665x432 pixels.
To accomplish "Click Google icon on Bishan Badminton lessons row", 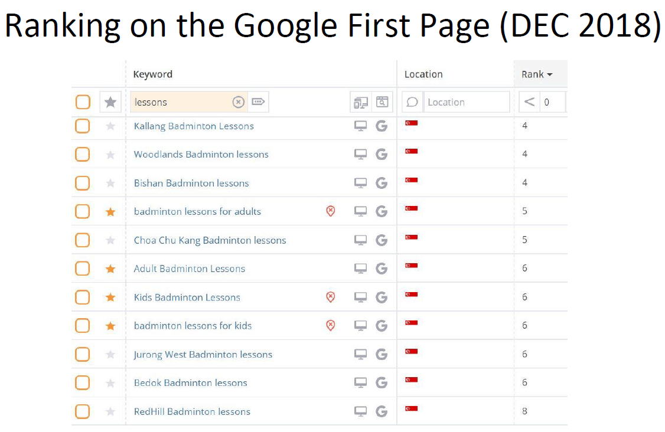I will [382, 183].
